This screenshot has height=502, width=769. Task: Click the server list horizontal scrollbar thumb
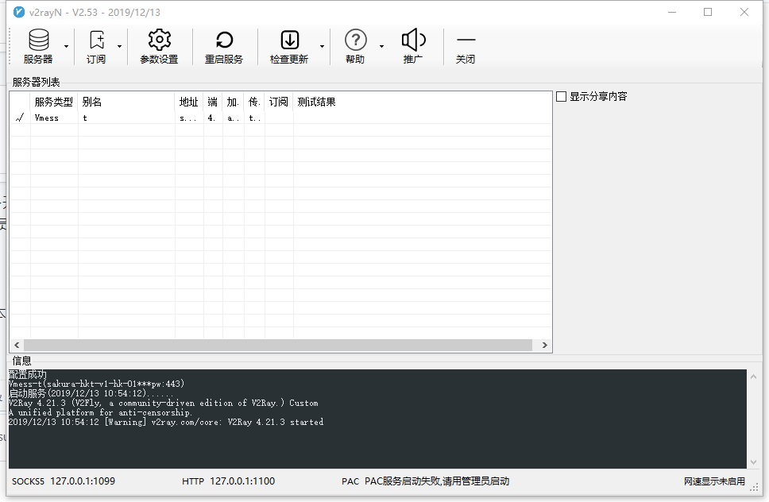click(278, 345)
